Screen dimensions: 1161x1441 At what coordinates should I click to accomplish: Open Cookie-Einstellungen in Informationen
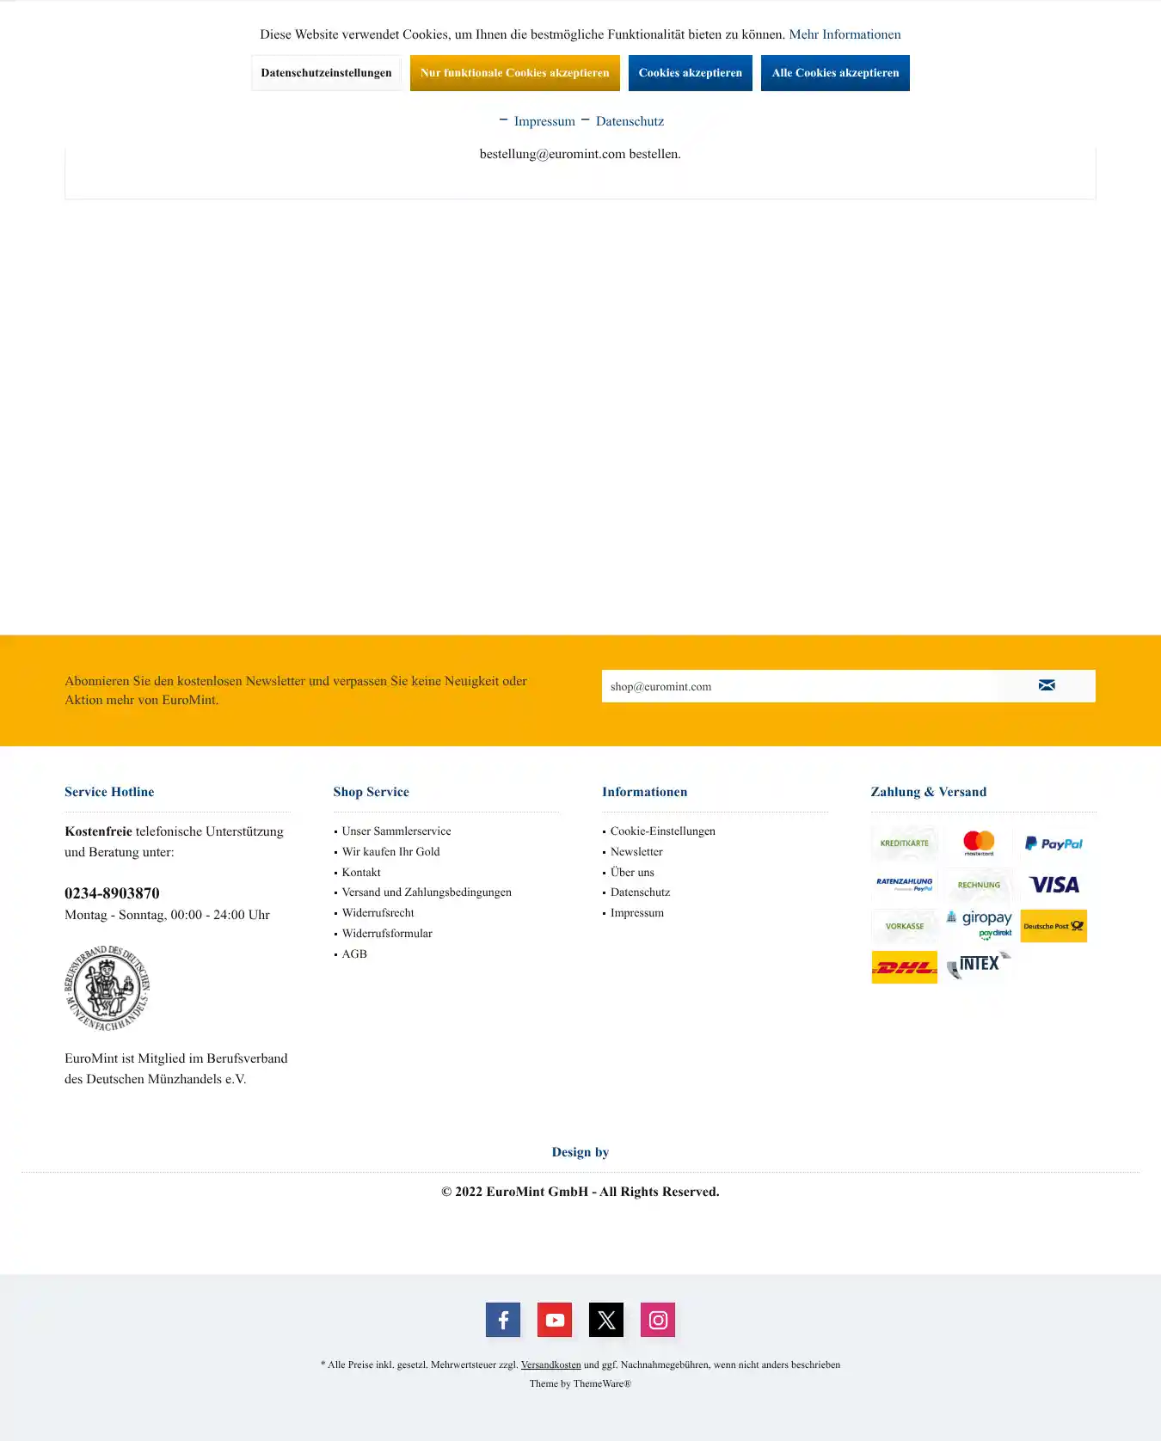pos(662,831)
